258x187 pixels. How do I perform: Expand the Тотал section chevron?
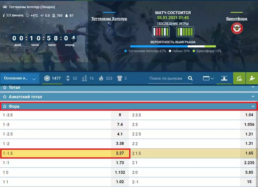tap(253, 87)
